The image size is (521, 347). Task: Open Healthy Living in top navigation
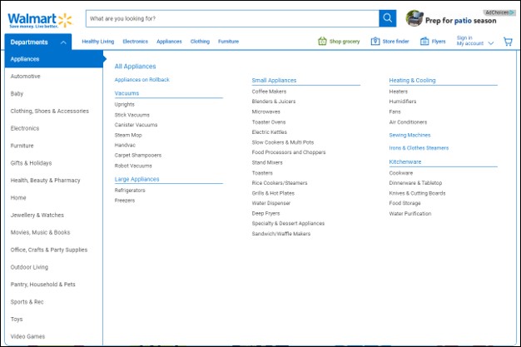97,42
